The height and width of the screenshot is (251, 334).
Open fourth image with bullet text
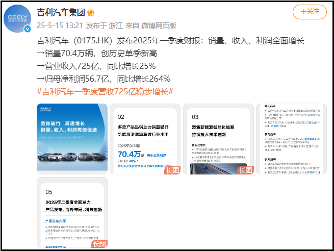[x=291, y=139]
